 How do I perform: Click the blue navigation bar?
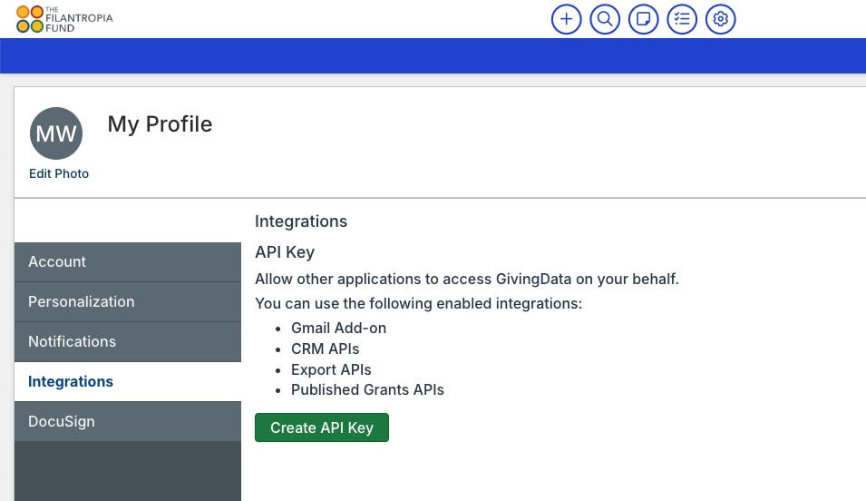pyautogui.click(x=433, y=55)
